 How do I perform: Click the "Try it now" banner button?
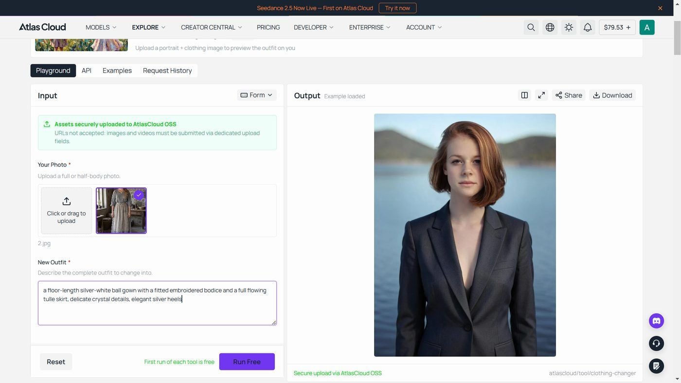tap(397, 8)
